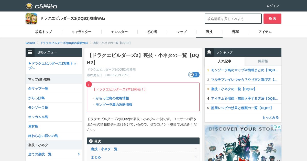Collapse the 目次 table of contents
The width and height of the screenshot is (307, 161).
click(x=91, y=141)
